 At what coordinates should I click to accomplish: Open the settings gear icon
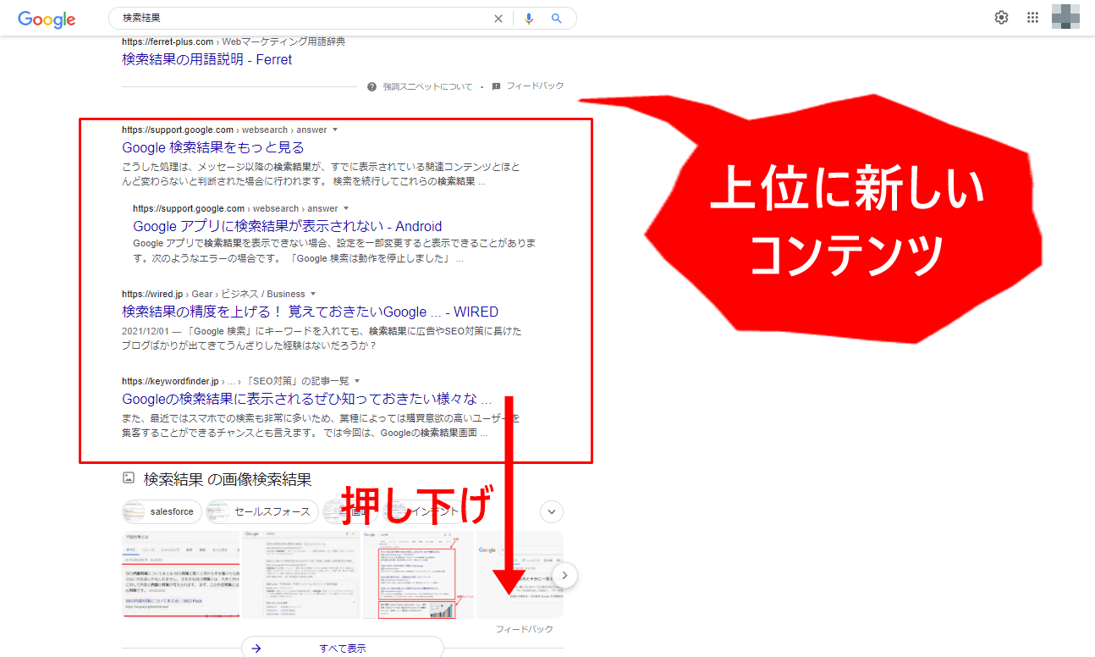(x=1002, y=18)
